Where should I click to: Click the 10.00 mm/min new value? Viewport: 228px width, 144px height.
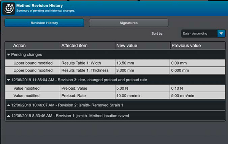tap(142, 96)
